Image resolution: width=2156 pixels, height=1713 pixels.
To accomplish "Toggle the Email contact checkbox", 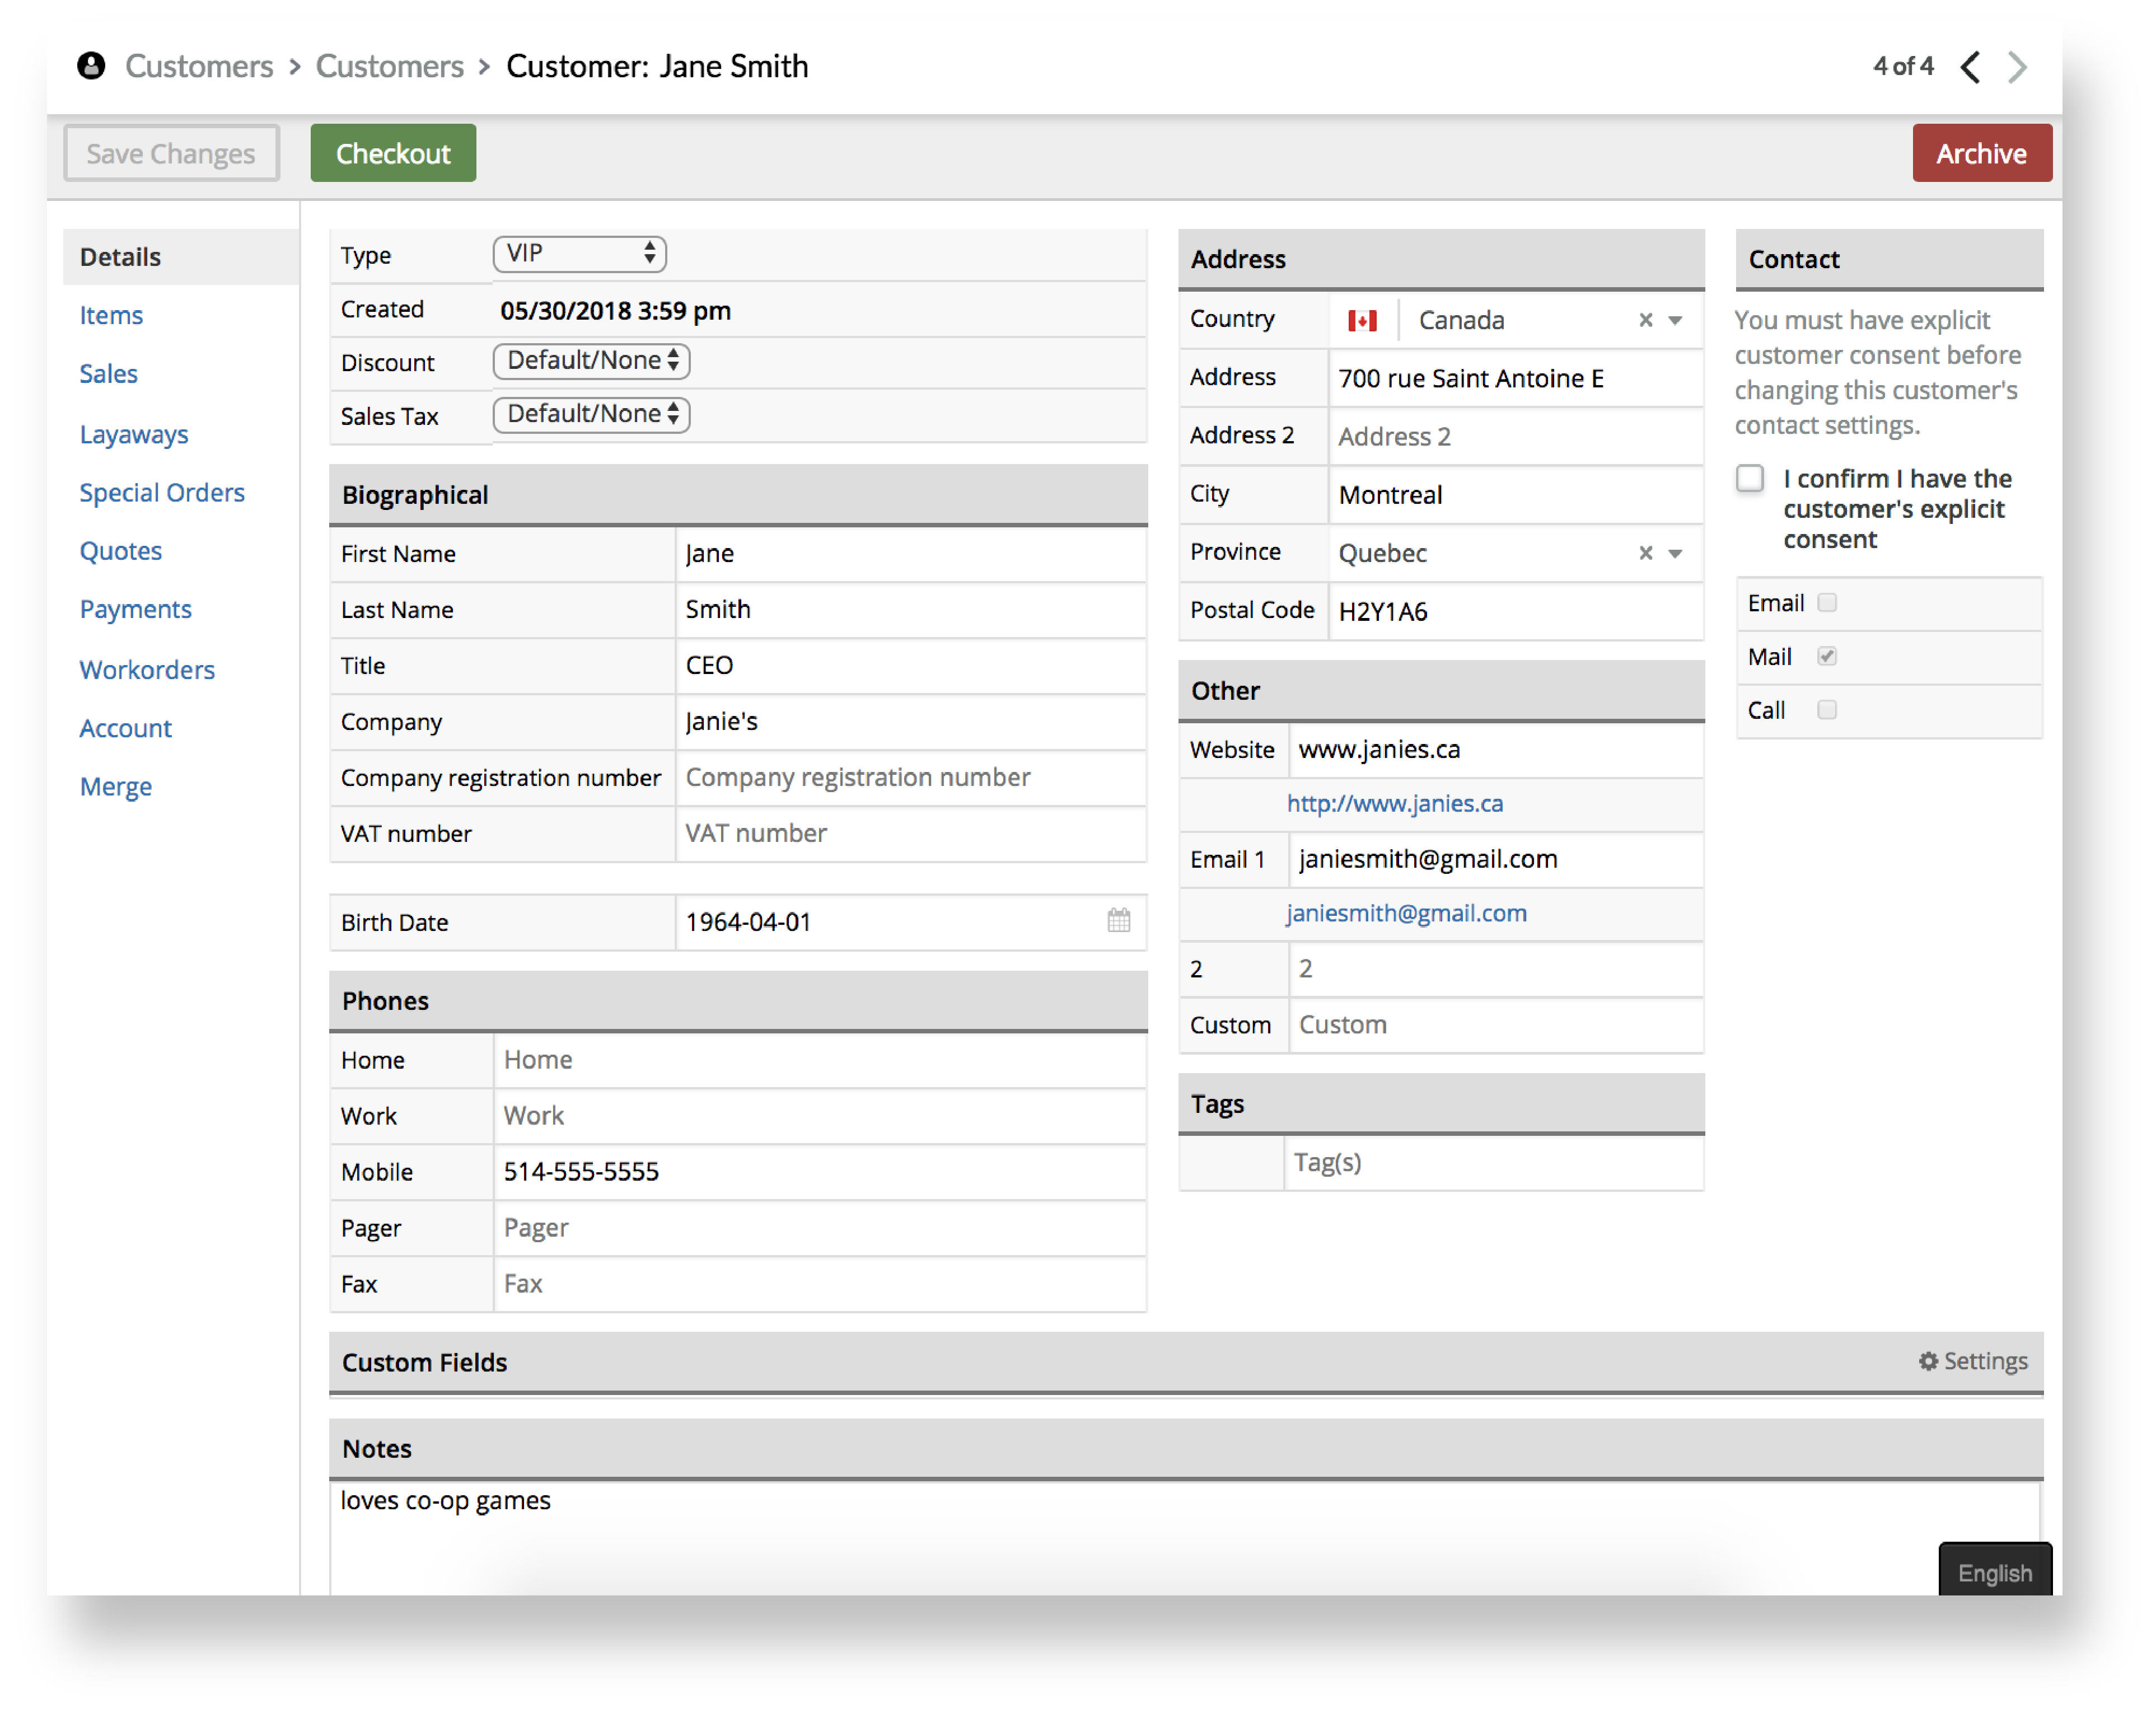I will [x=1827, y=602].
